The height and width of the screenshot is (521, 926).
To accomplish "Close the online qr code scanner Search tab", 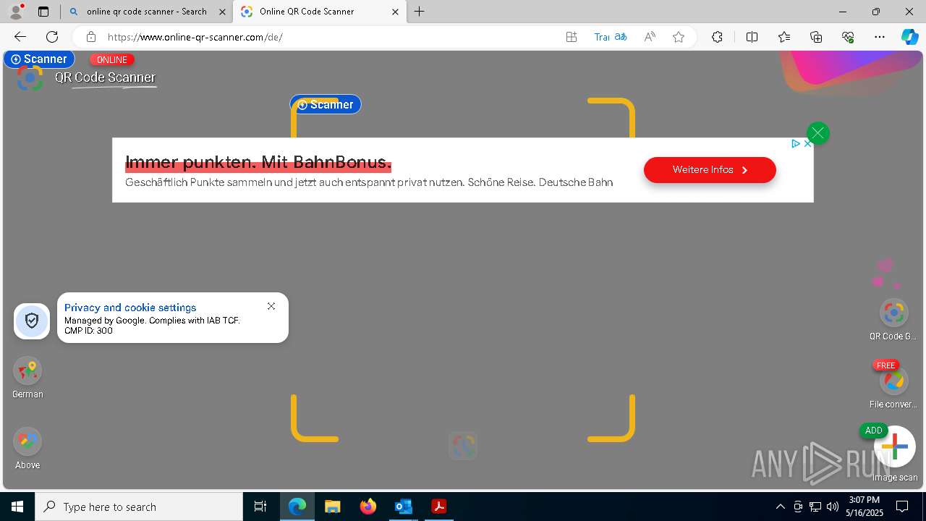I will coord(221,12).
